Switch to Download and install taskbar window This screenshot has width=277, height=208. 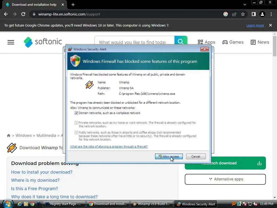pos(108,204)
